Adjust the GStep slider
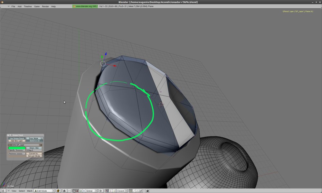Image resolution: width=322 pixels, height=193 pixels. [x=34, y=150]
